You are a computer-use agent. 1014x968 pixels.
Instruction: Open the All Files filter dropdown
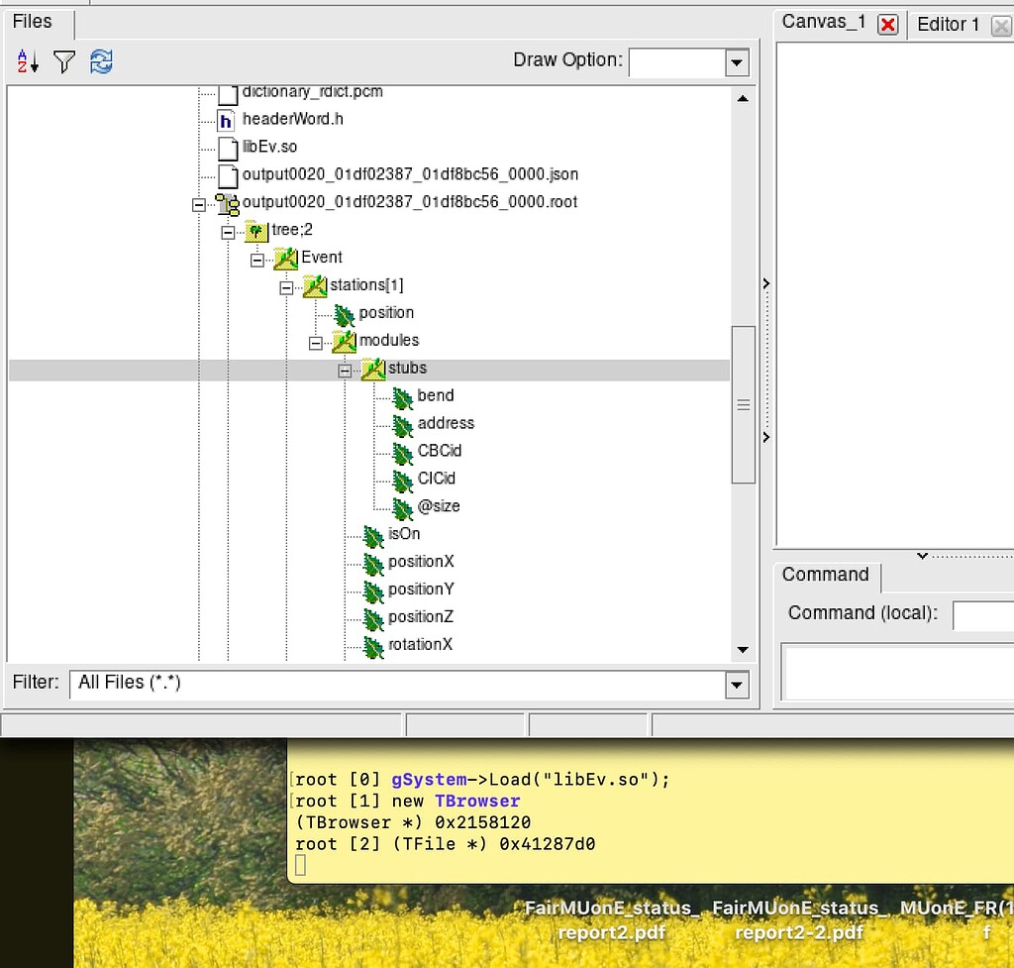coord(737,685)
